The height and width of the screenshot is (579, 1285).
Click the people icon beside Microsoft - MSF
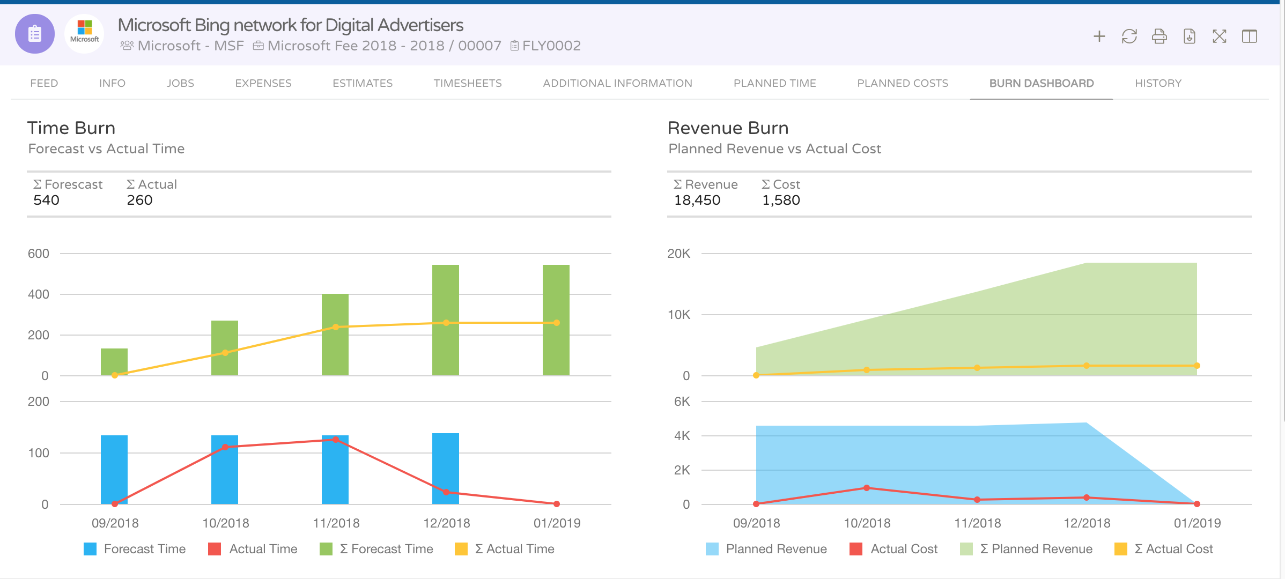[x=127, y=46]
